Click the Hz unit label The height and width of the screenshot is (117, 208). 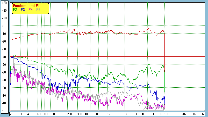tap(202, 114)
